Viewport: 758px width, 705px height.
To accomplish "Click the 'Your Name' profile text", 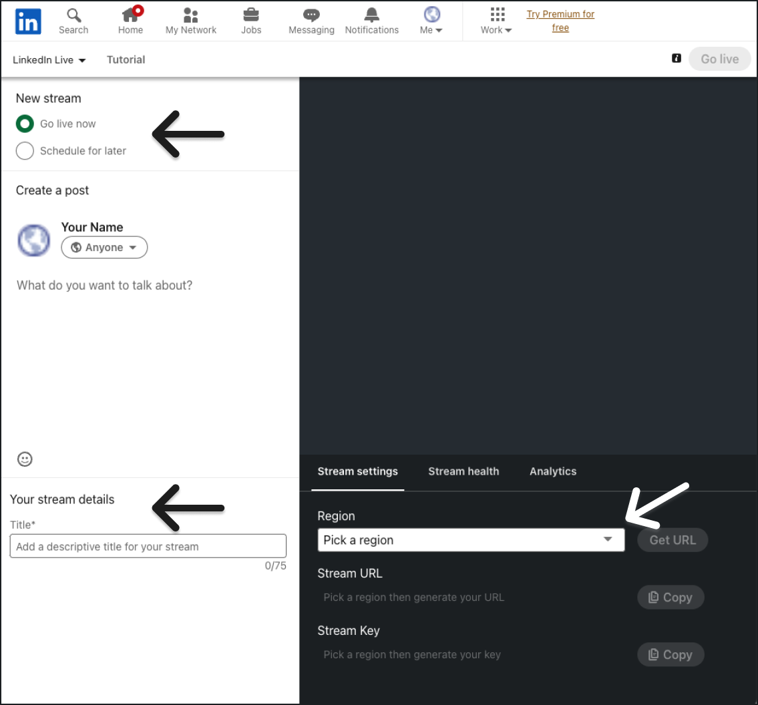I will (x=92, y=227).
